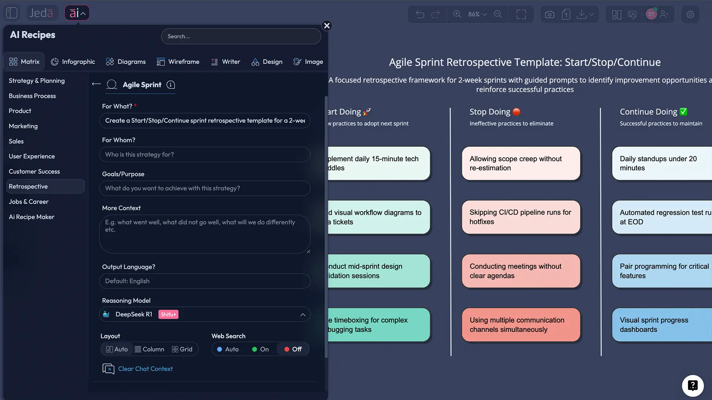The image size is (712, 400).
Task: Open the sidebar panel toggle top-left
Action: tap(11, 12)
